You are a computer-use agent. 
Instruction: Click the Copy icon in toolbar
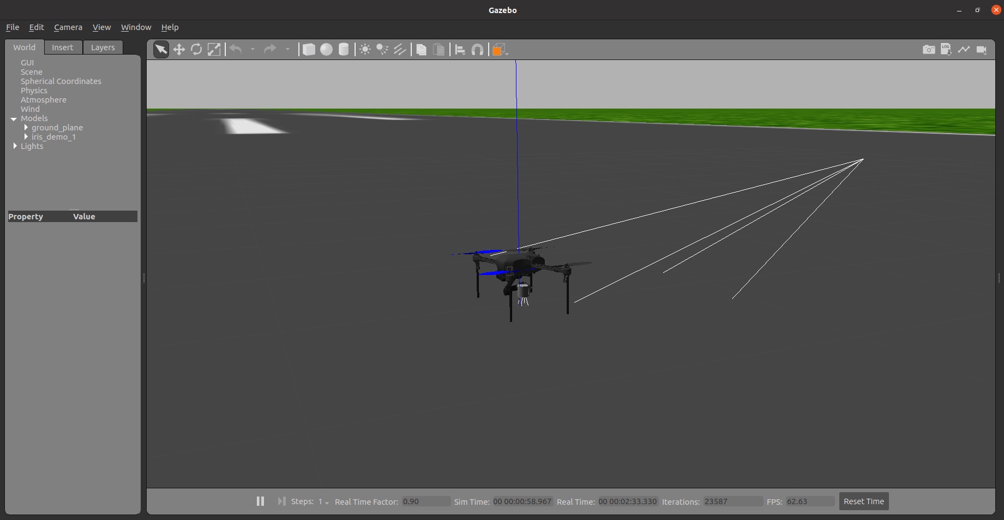click(421, 50)
